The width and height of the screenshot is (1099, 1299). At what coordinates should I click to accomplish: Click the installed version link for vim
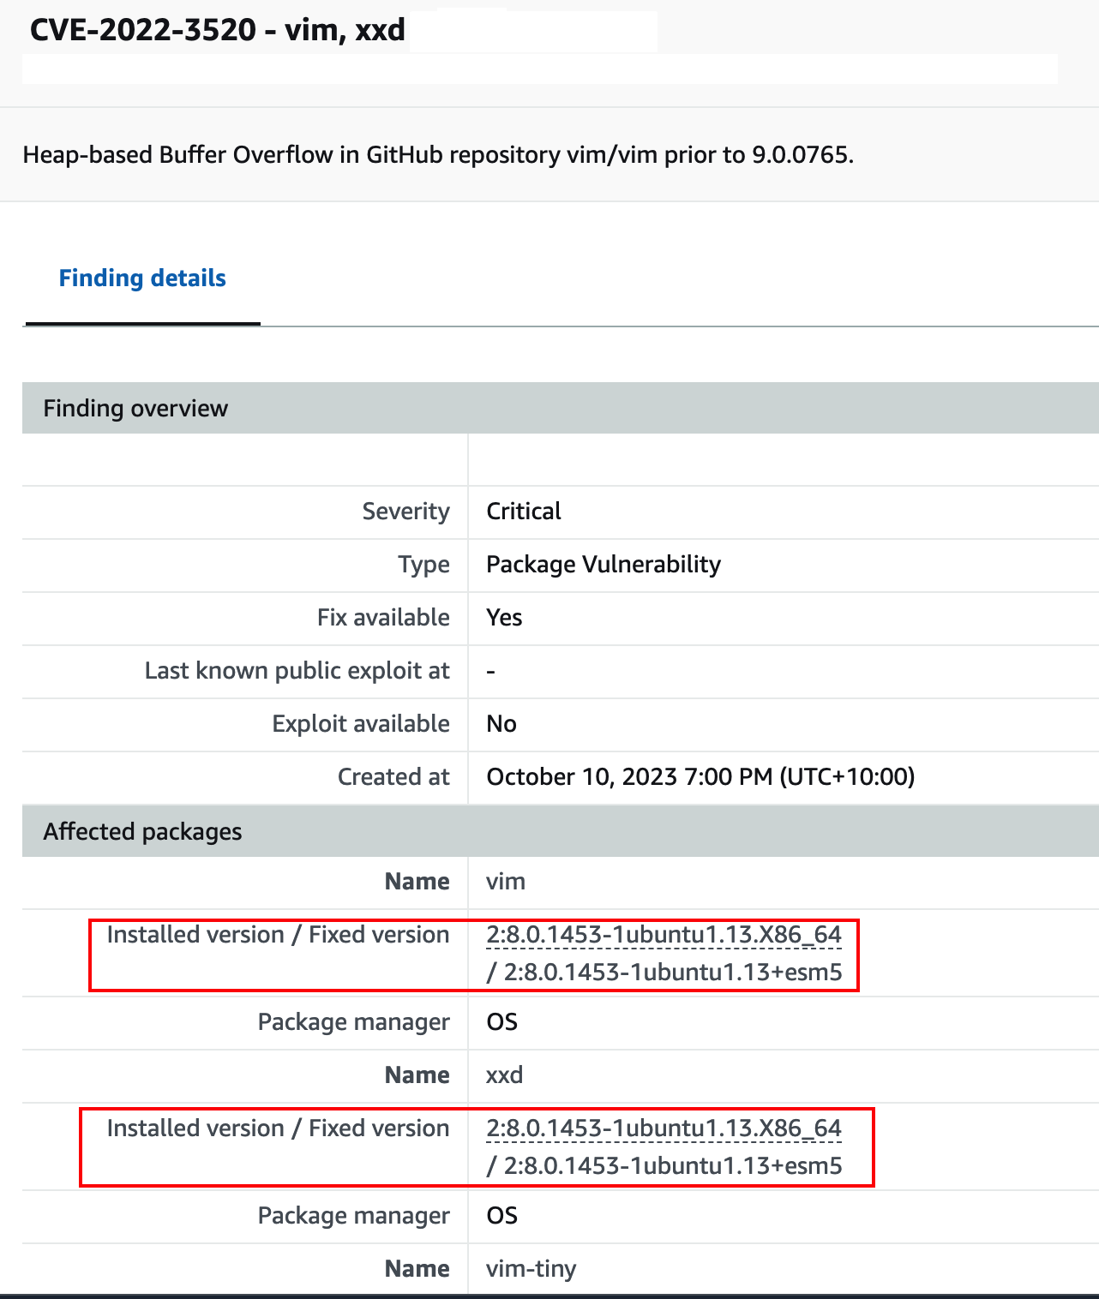tap(664, 934)
